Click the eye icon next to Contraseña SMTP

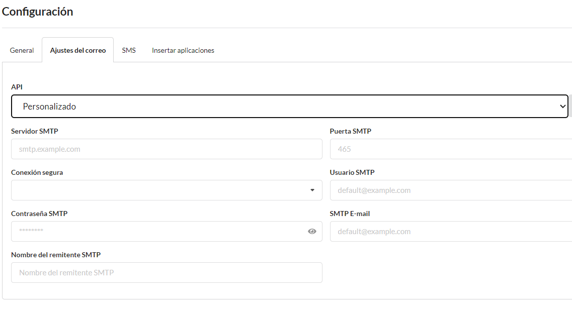coord(312,231)
